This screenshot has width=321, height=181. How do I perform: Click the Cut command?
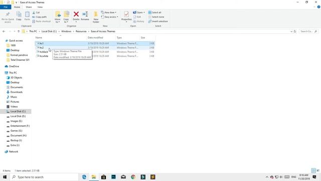click(36, 13)
